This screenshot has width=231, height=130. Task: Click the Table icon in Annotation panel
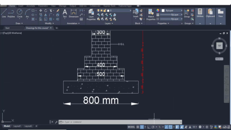pos(81,19)
